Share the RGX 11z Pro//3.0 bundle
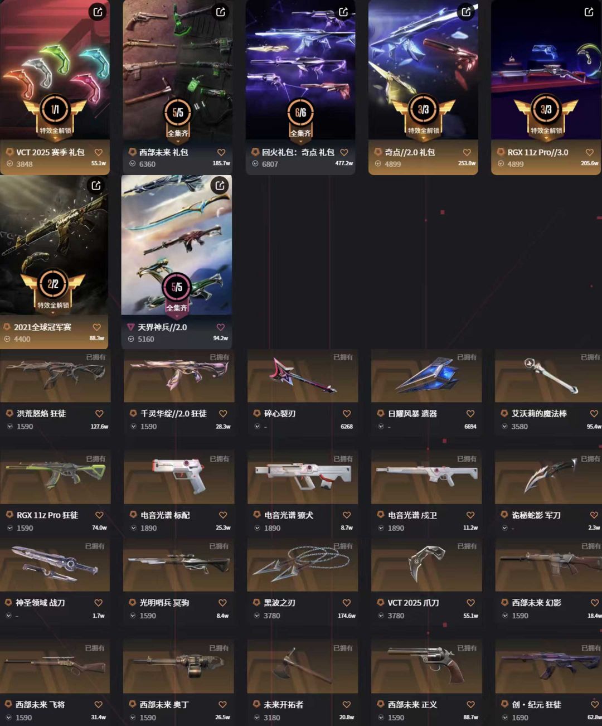Image resolution: width=602 pixels, height=726 pixels. (x=589, y=12)
